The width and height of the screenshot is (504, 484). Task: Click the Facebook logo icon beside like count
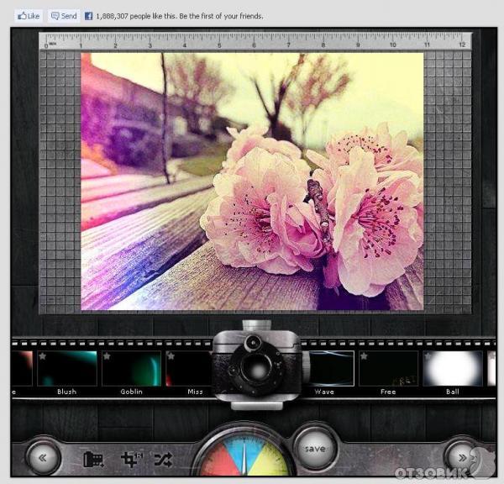(x=89, y=16)
